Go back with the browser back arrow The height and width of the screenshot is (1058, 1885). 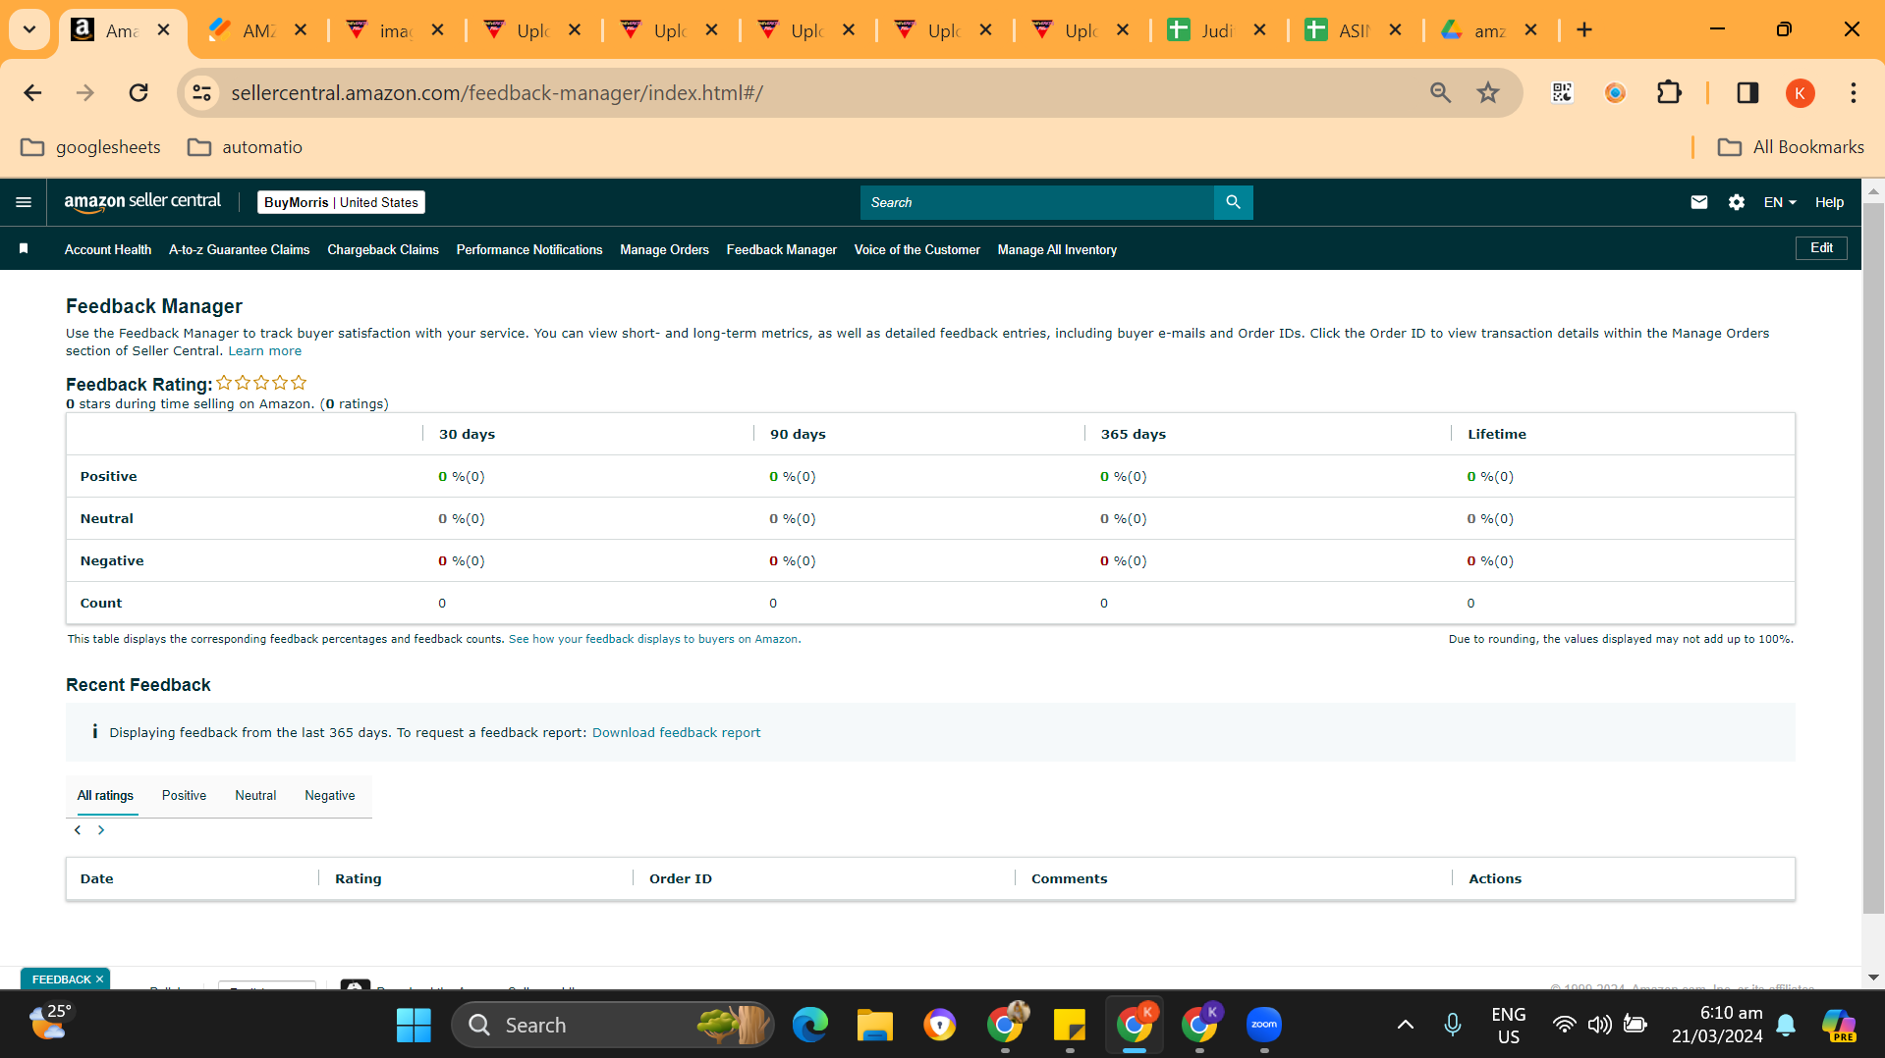pos(32,93)
